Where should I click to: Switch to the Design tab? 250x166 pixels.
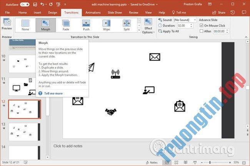click(x=52, y=13)
